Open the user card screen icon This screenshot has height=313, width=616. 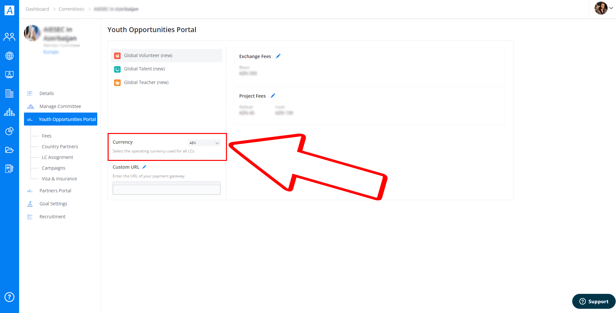click(9, 75)
